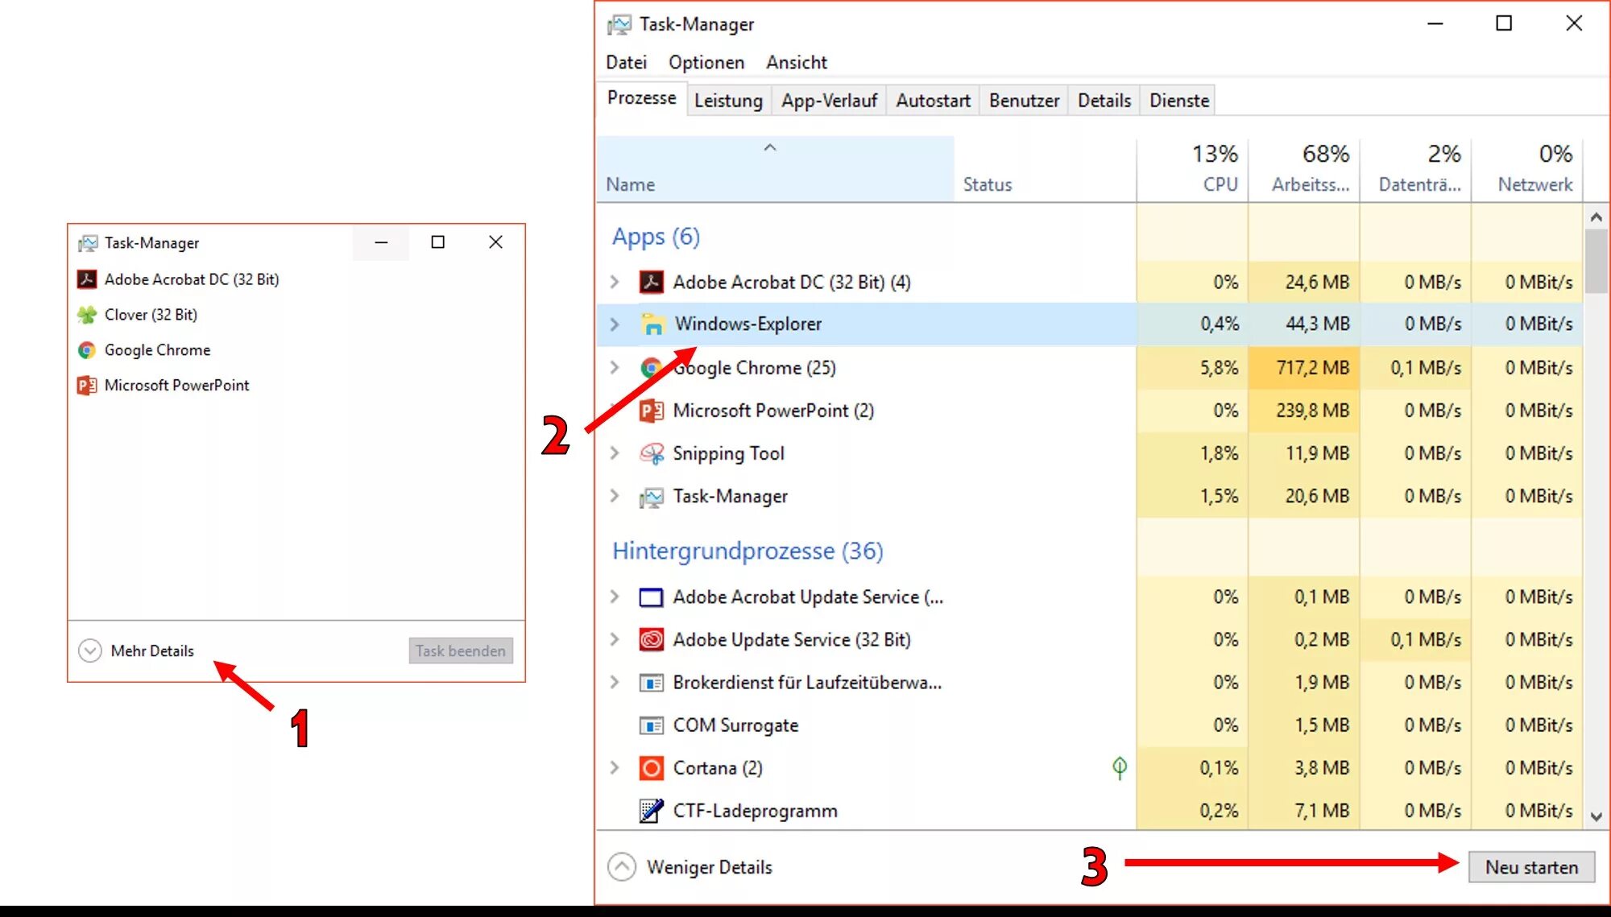Click PowerPoint icon in small Task-Manager
1611x917 pixels.
tap(87, 386)
